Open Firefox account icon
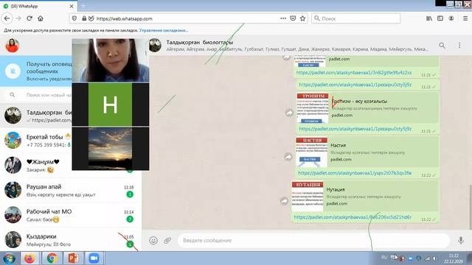This screenshot has height=265, width=472. click(x=451, y=18)
